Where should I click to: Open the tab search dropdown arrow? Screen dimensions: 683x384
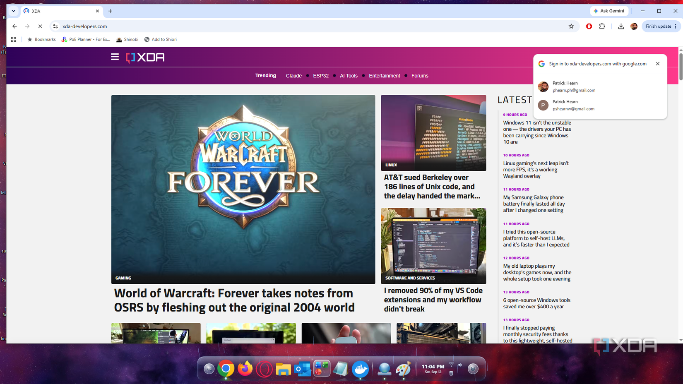14,11
